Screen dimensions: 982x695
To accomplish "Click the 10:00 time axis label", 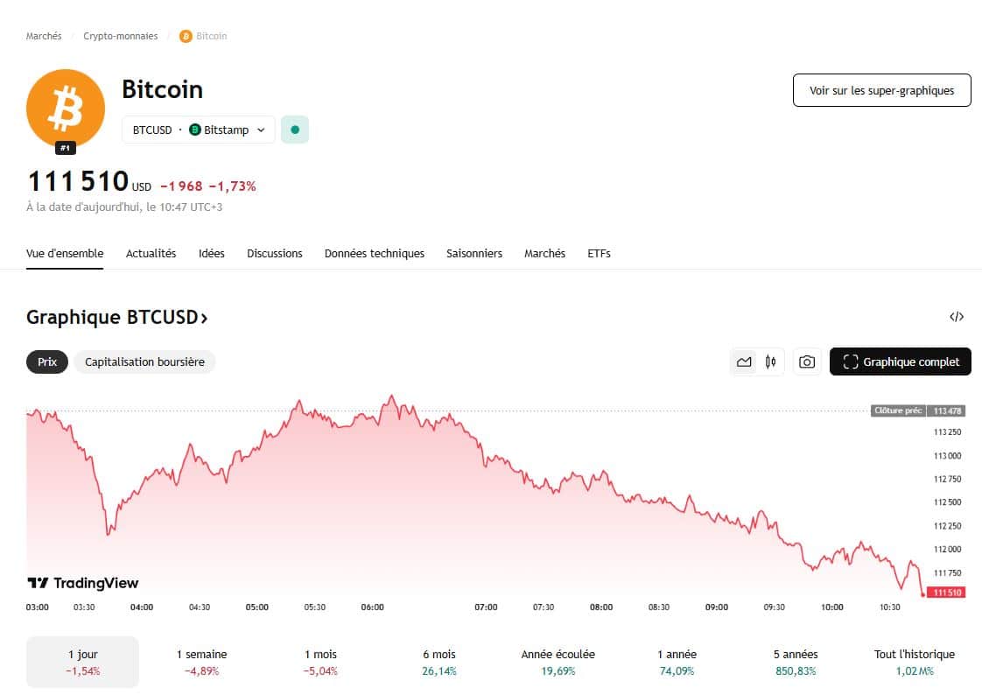I will coord(831,607).
